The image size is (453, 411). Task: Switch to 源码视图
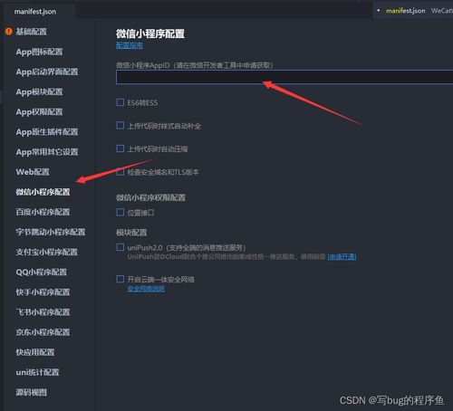pyautogui.click(x=32, y=392)
